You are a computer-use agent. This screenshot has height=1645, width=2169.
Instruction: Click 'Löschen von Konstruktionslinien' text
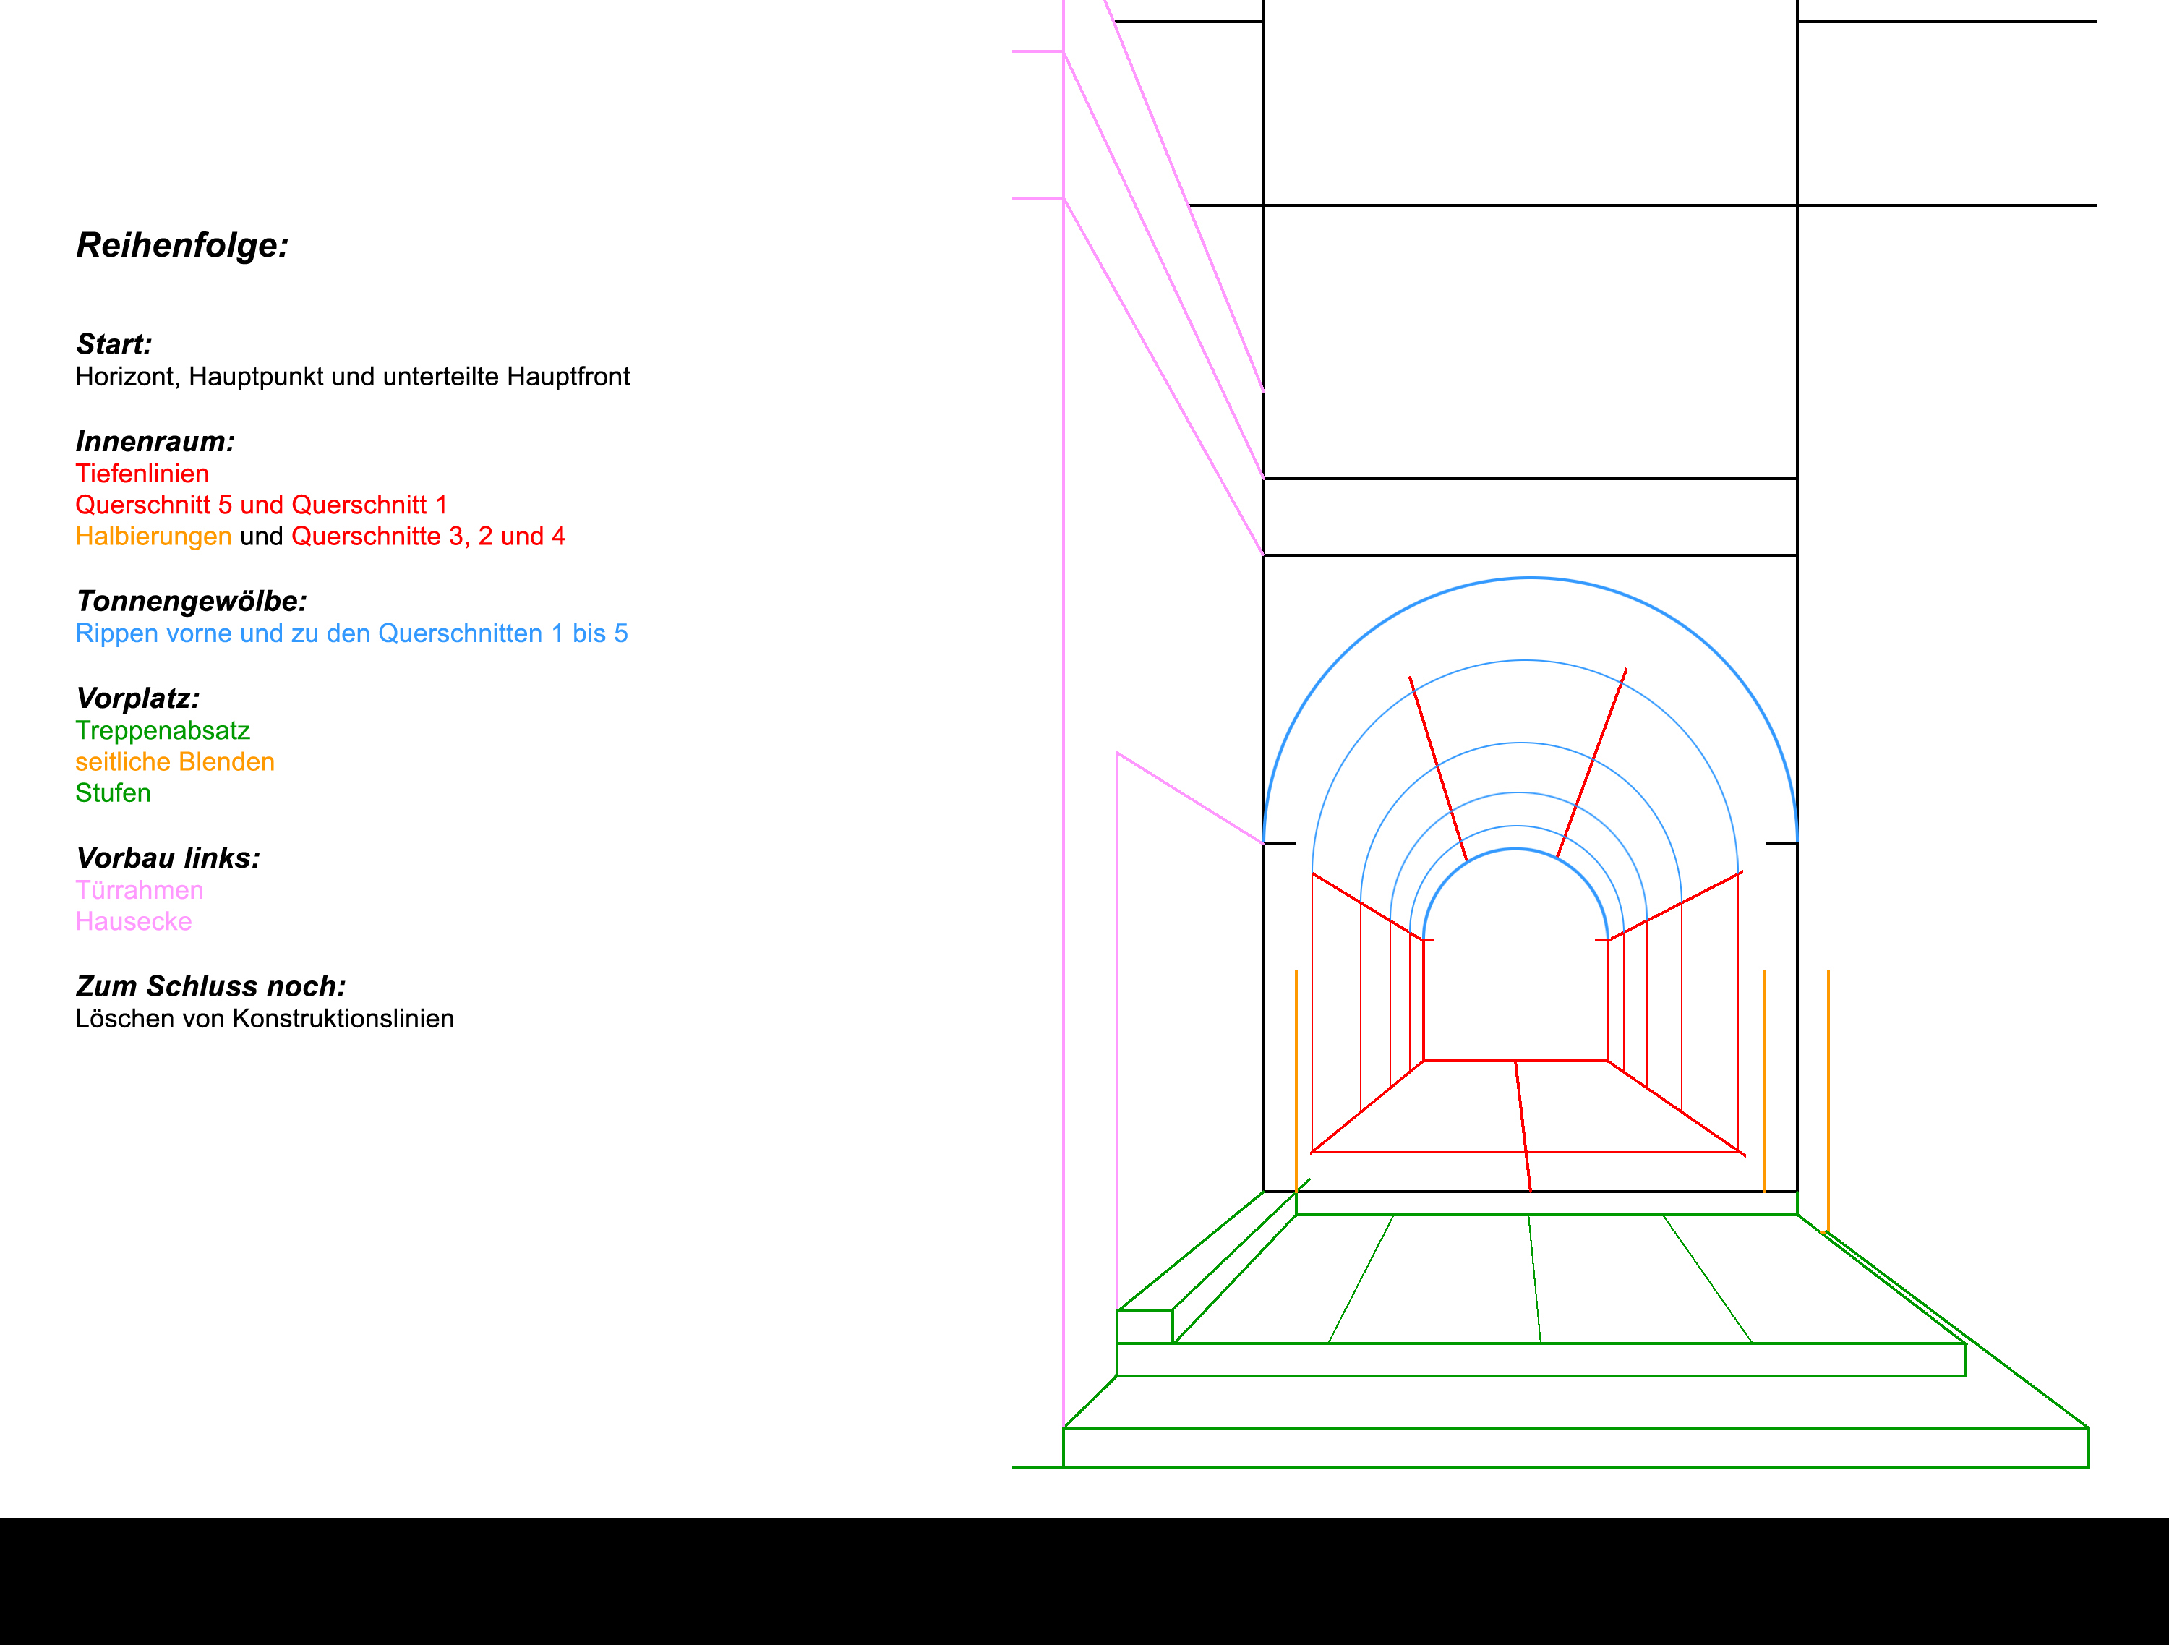[x=264, y=1019]
